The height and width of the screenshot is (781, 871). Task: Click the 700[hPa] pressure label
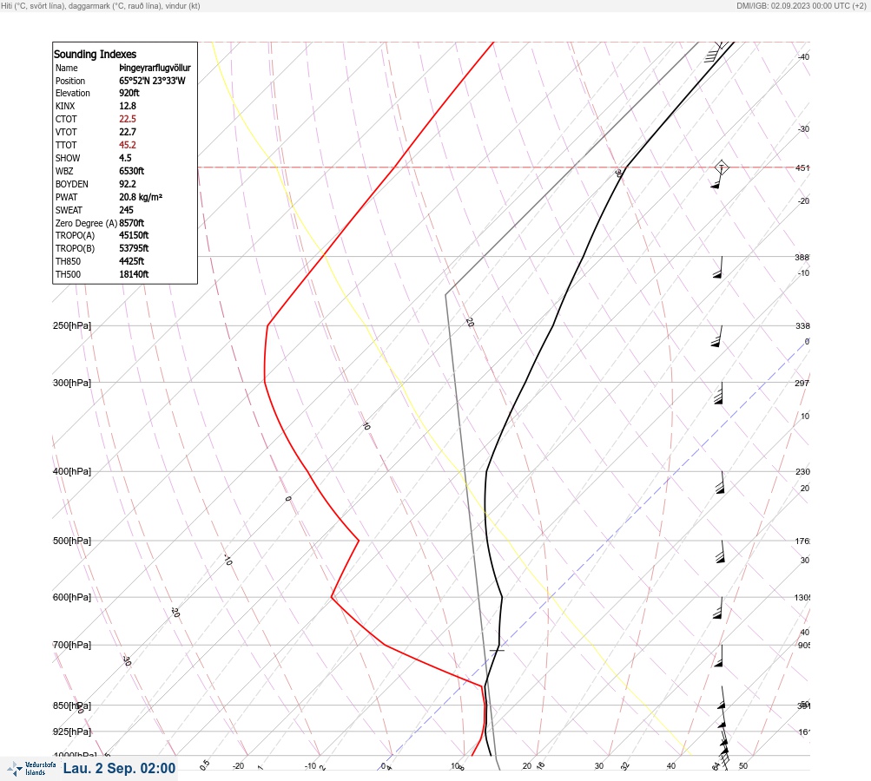(x=72, y=645)
